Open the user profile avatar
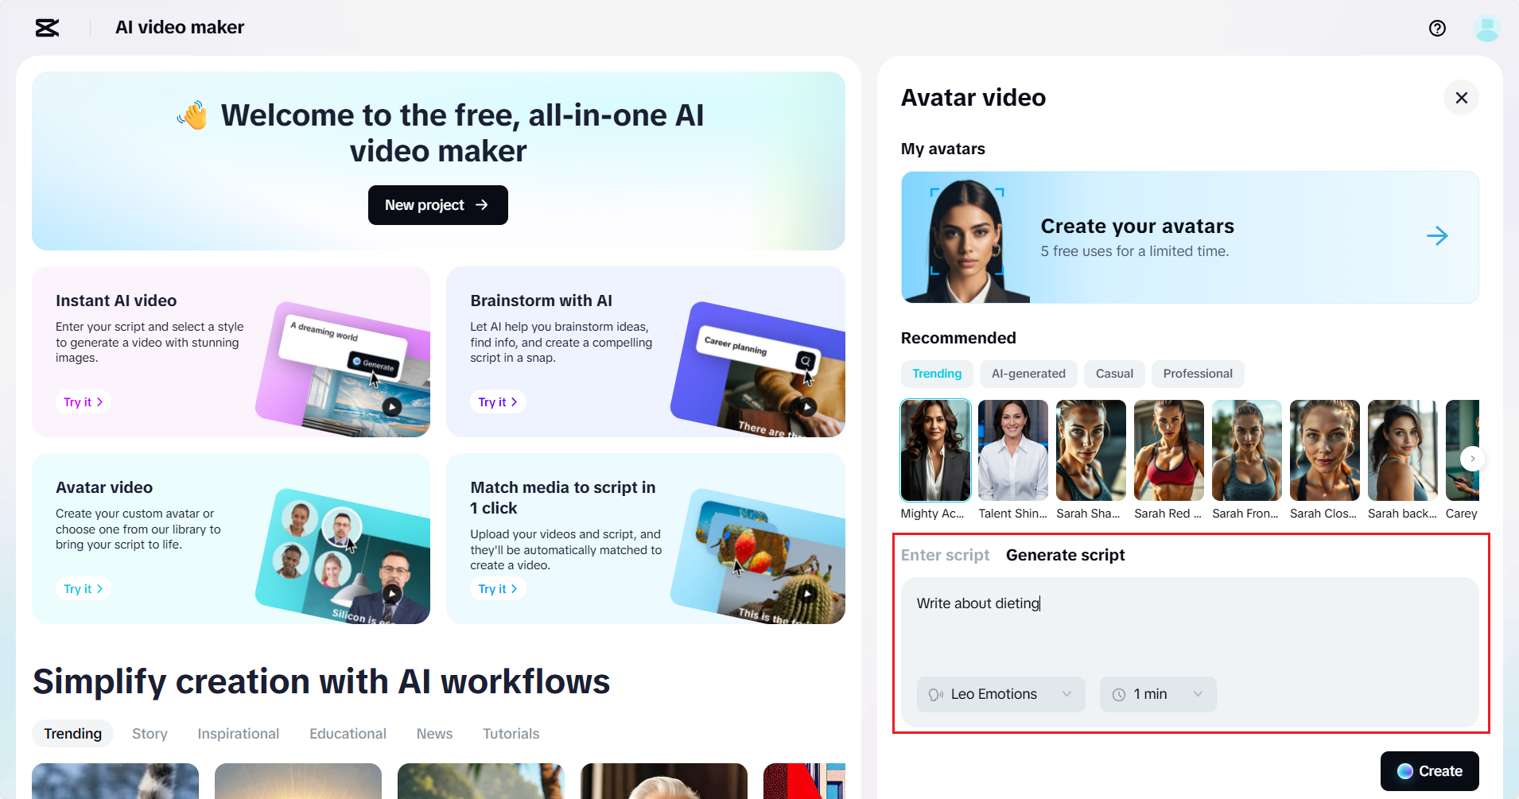This screenshot has width=1519, height=799. click(1486, 29)
